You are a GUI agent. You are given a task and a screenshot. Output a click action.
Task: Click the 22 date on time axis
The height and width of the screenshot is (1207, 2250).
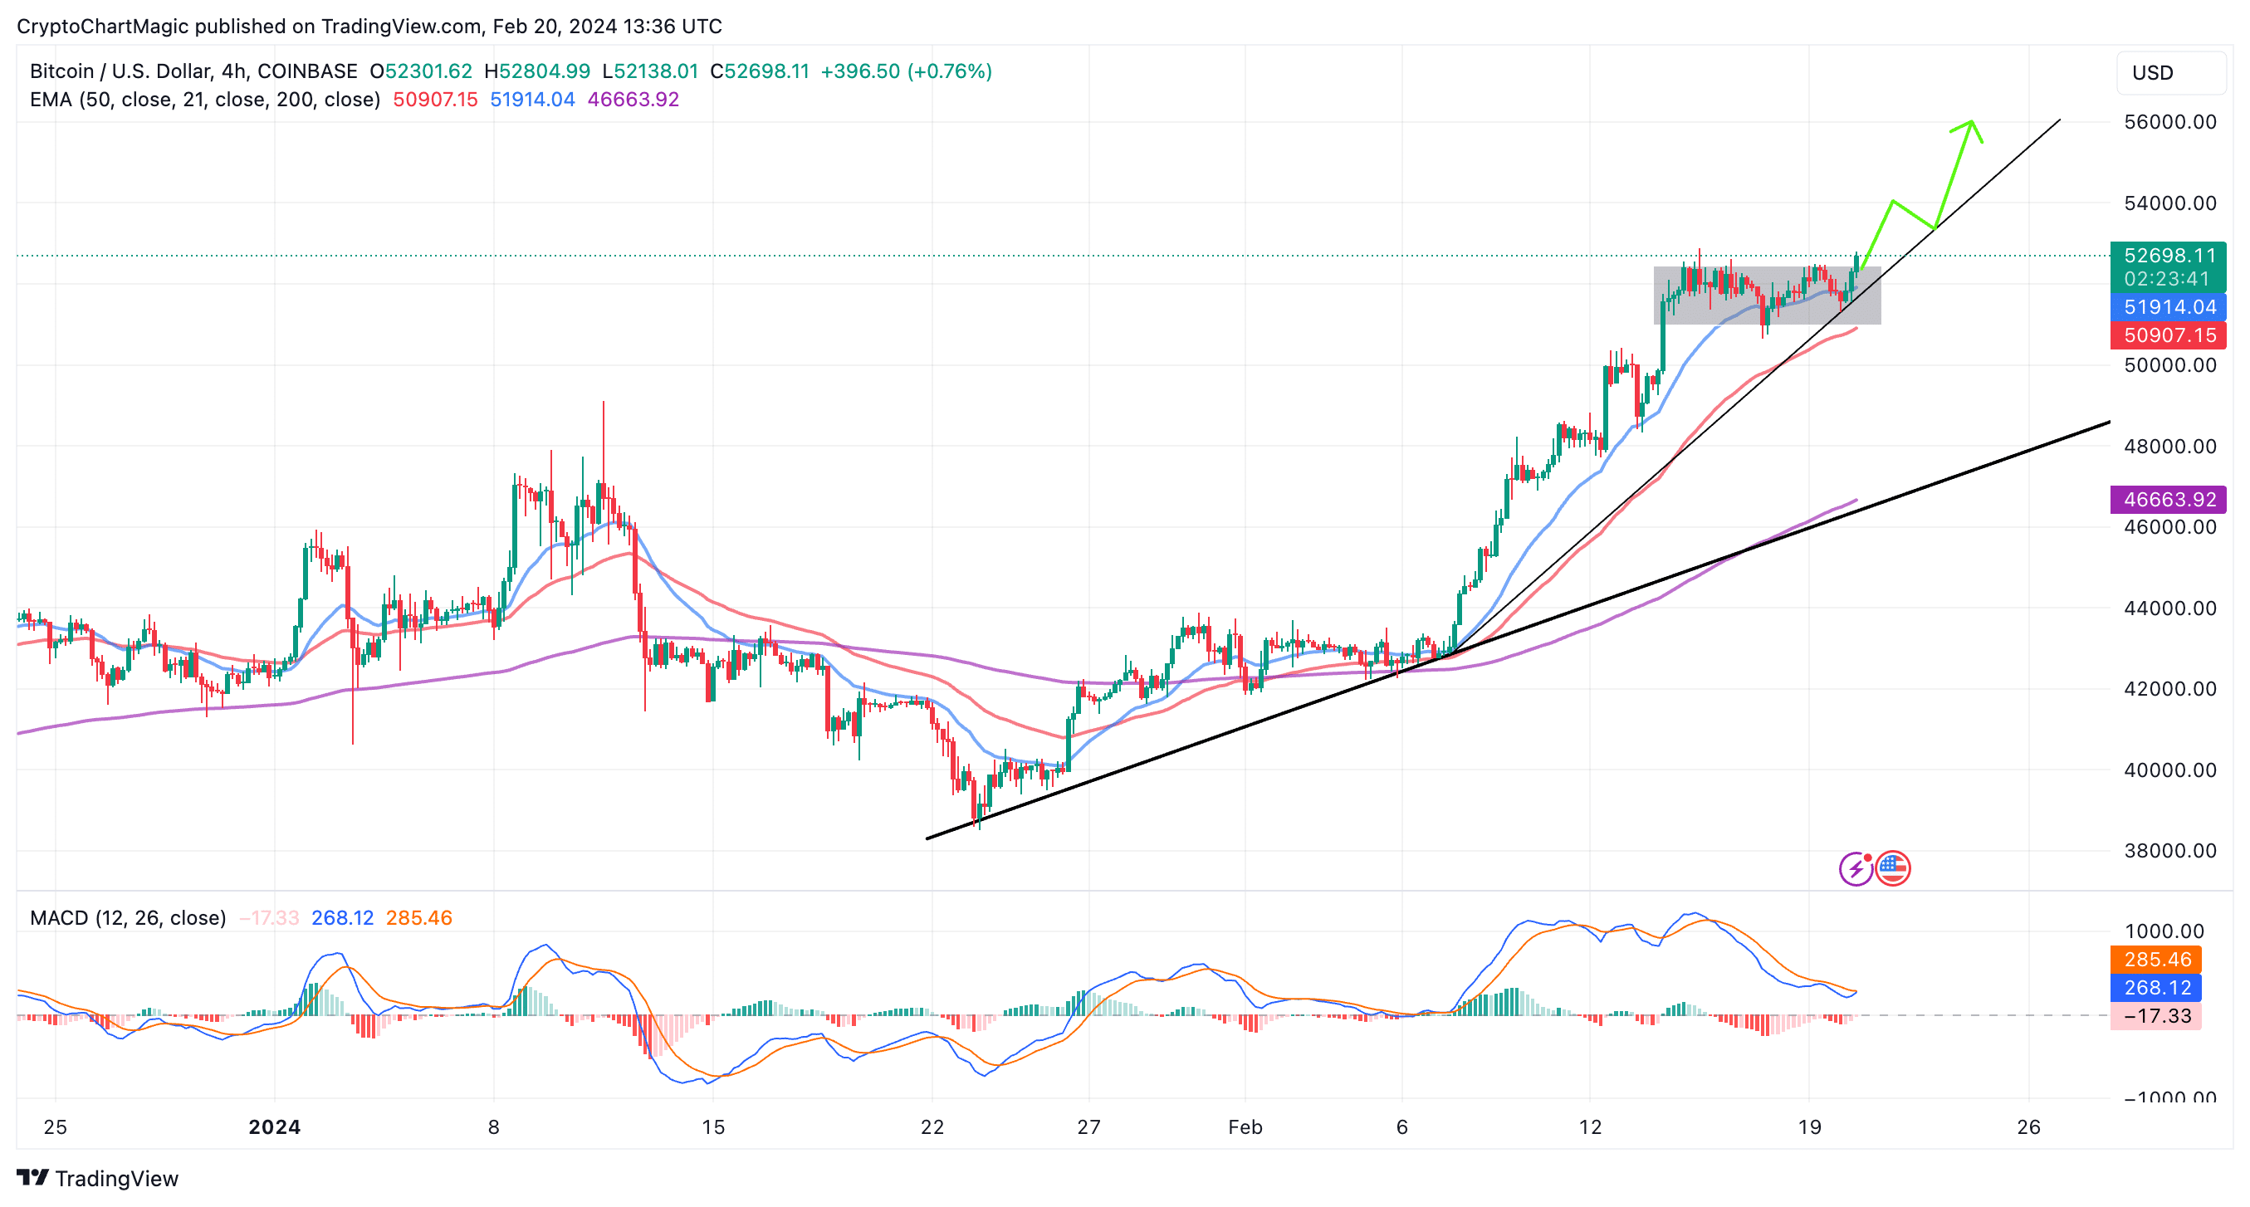(x=932, y=1126)
